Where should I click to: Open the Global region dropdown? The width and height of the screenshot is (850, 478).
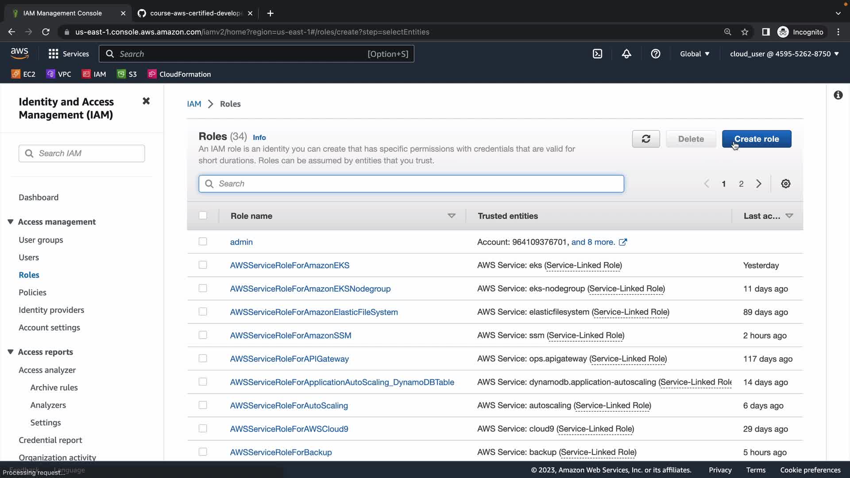tap(695, 54)
